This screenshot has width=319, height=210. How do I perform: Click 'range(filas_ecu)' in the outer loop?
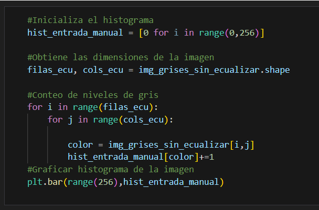[113, 107]
